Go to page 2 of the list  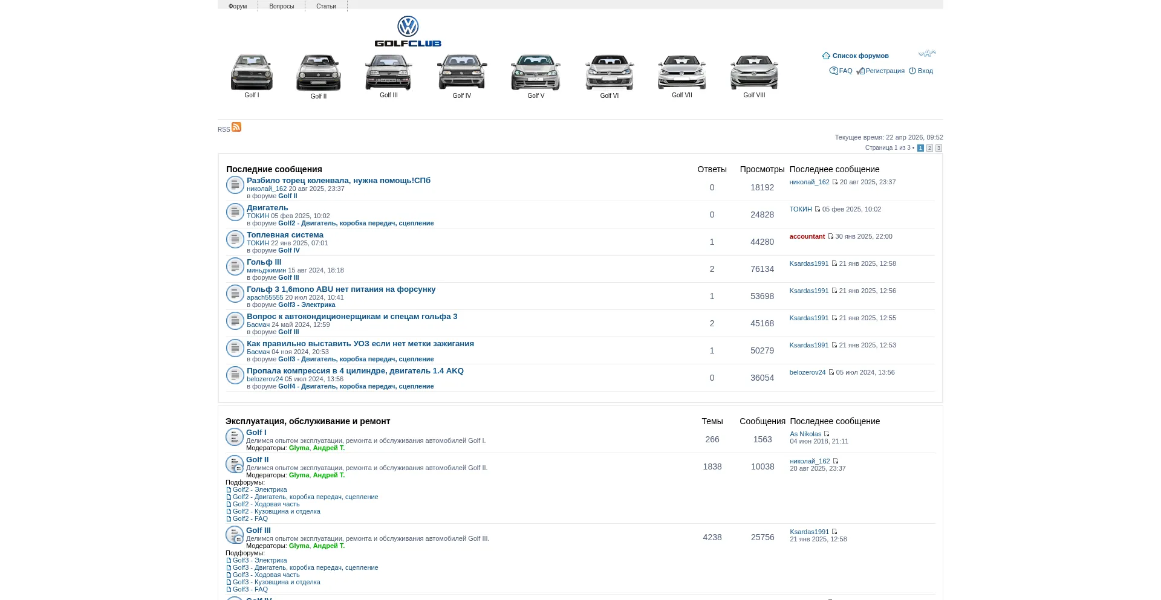coord(929,148)
